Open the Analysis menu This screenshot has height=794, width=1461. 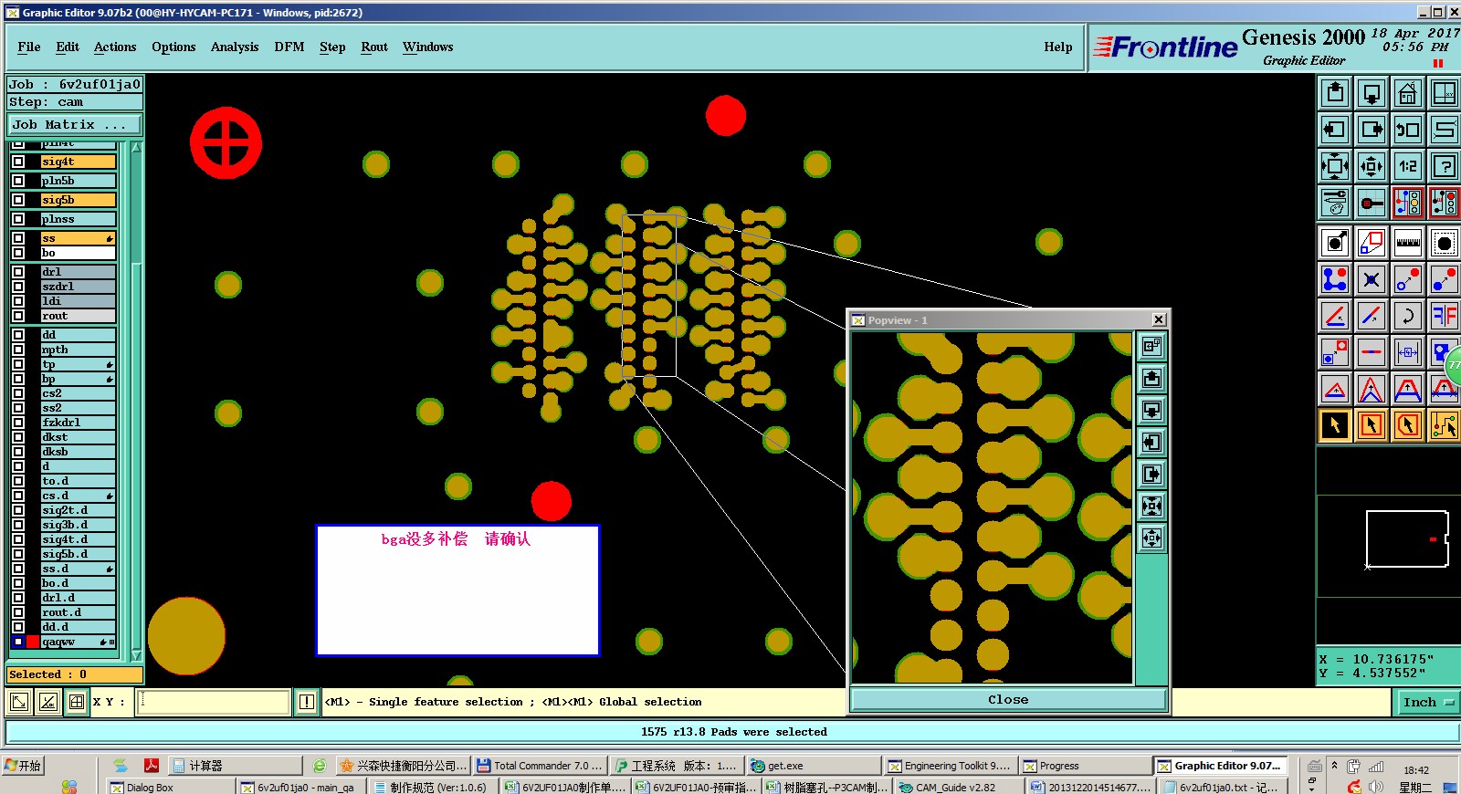coord(235,47)
